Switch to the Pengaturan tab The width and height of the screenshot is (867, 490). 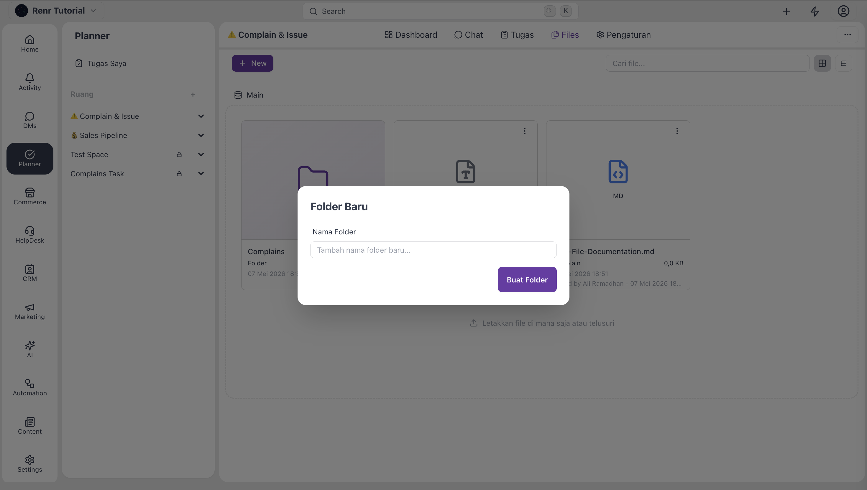623,35
